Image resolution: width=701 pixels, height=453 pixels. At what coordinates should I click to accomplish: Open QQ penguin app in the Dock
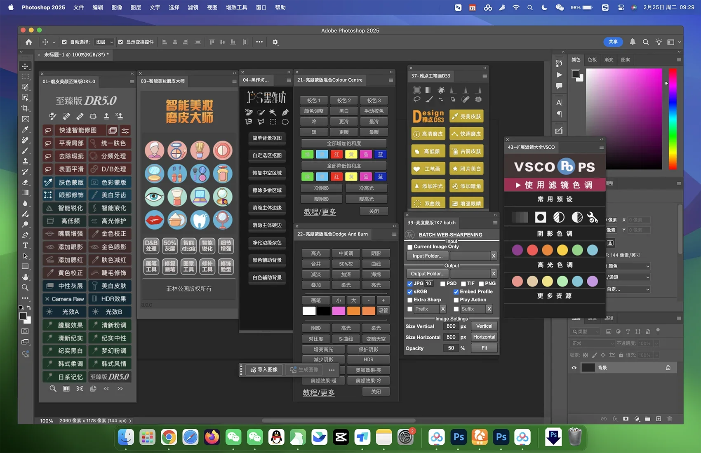(x=276, y=437)
